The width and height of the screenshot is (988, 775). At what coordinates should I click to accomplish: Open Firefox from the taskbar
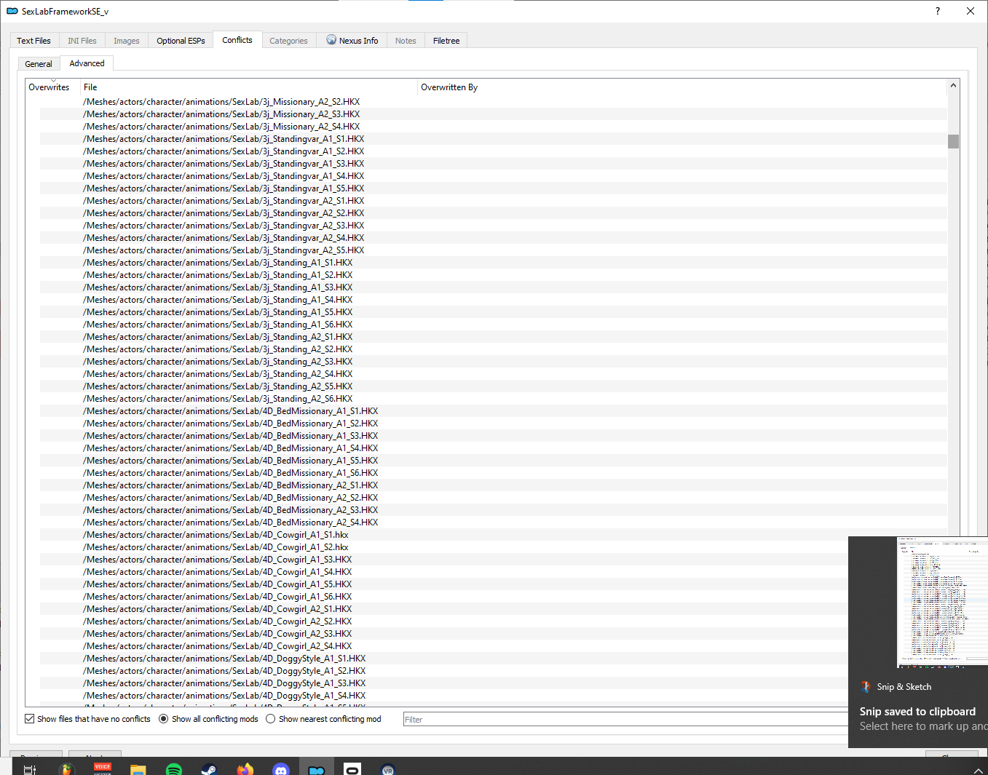[x=245, y=769]
